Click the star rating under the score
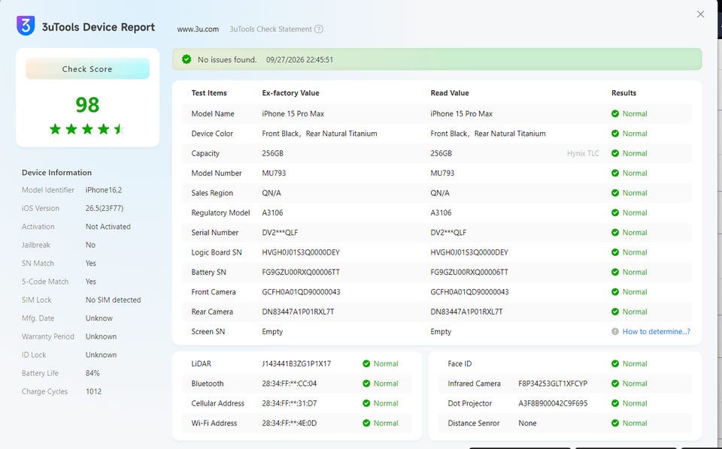The height and width of the screenshot is (449, 722). coord(87,129)
